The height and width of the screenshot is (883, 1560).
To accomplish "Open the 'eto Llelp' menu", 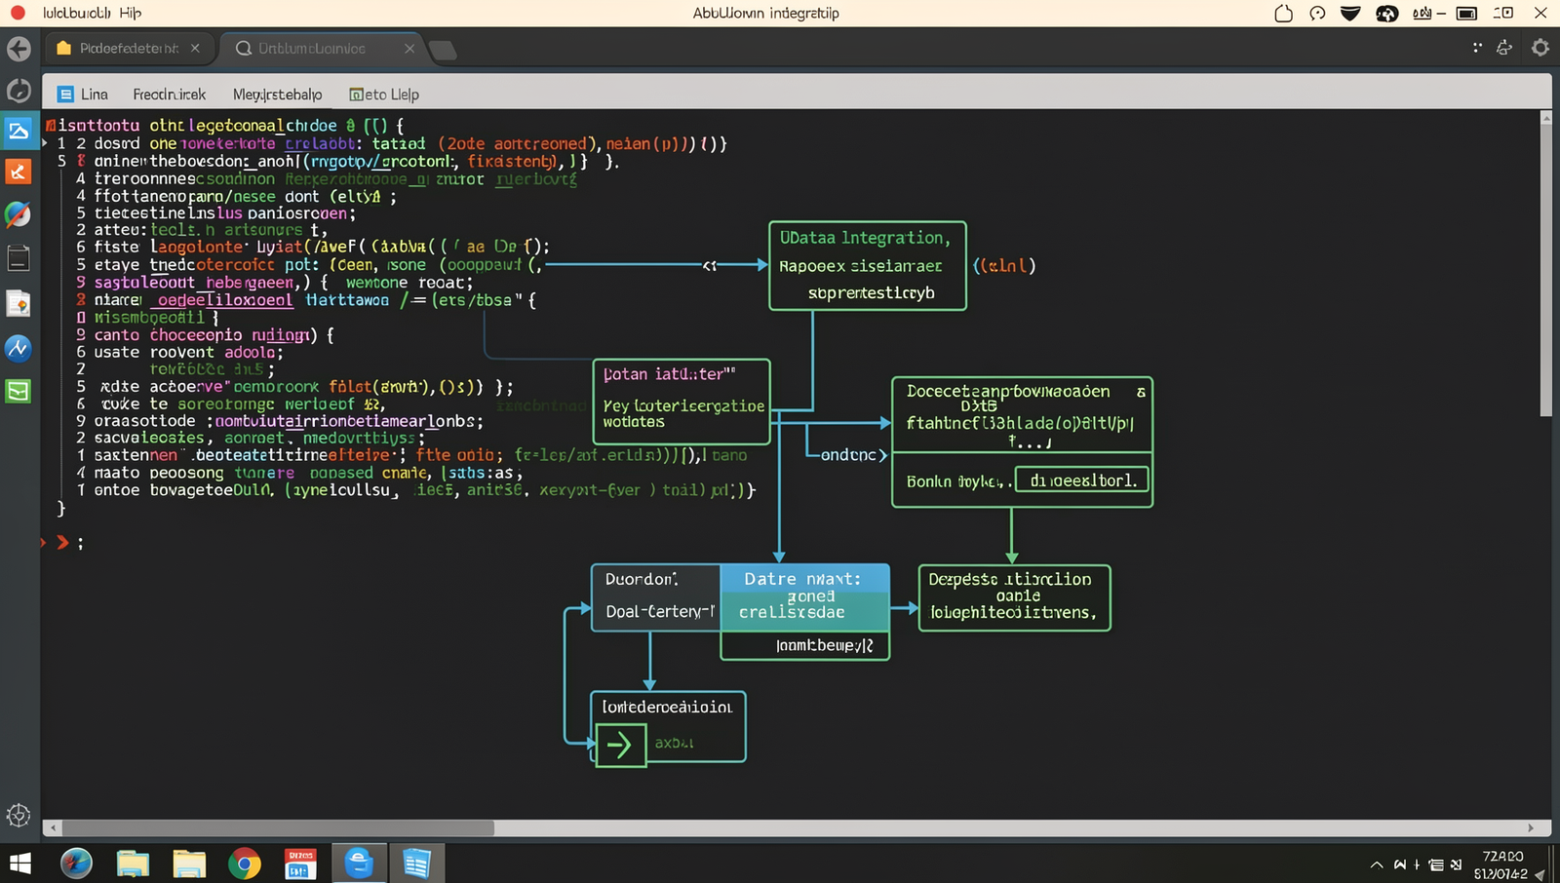I will (x=384, y=95).
